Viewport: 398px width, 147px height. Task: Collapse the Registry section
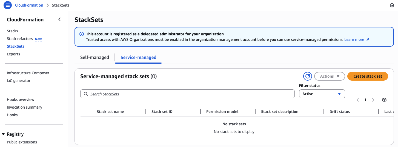[4, 134]
